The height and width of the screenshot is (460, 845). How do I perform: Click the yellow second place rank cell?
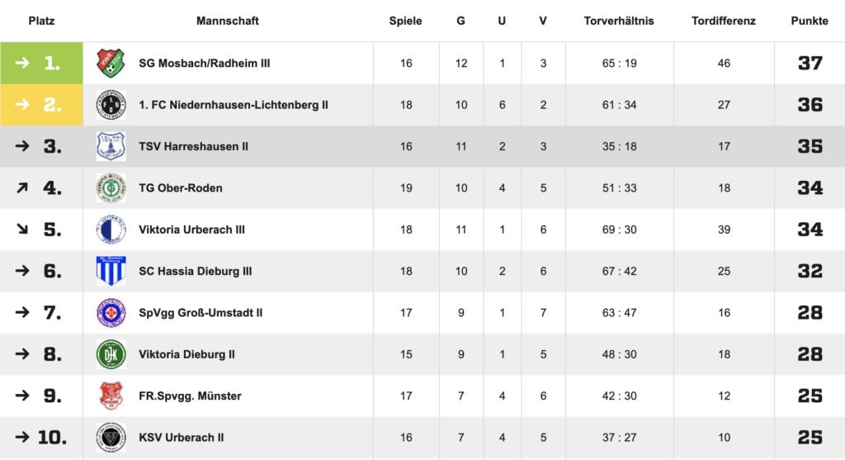(41, 105)
